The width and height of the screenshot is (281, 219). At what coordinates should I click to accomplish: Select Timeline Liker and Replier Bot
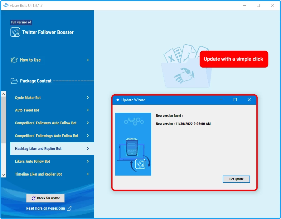52,174
